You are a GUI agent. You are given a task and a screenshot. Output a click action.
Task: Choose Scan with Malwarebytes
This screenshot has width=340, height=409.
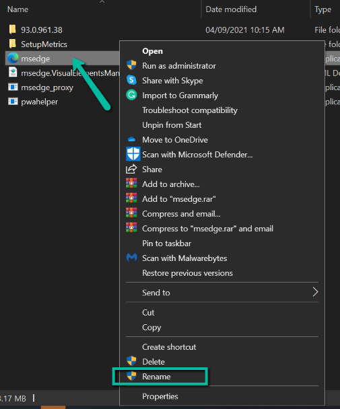click(184, 258)
